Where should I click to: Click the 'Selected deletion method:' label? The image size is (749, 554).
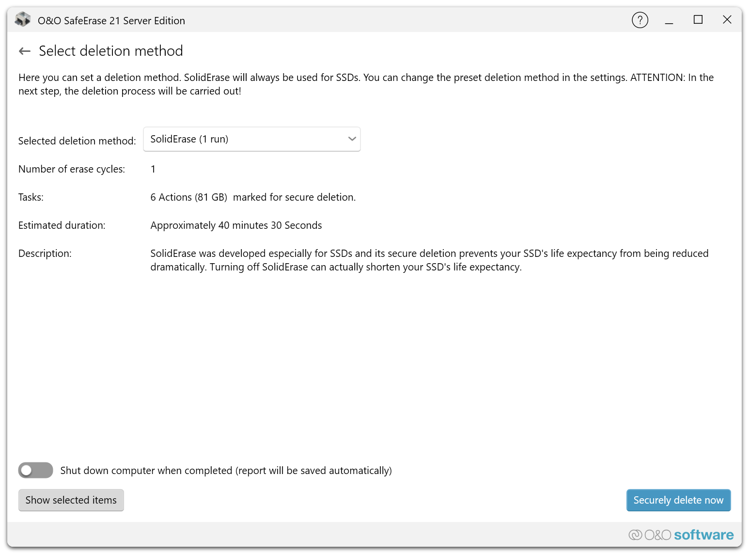click(77, 141)
